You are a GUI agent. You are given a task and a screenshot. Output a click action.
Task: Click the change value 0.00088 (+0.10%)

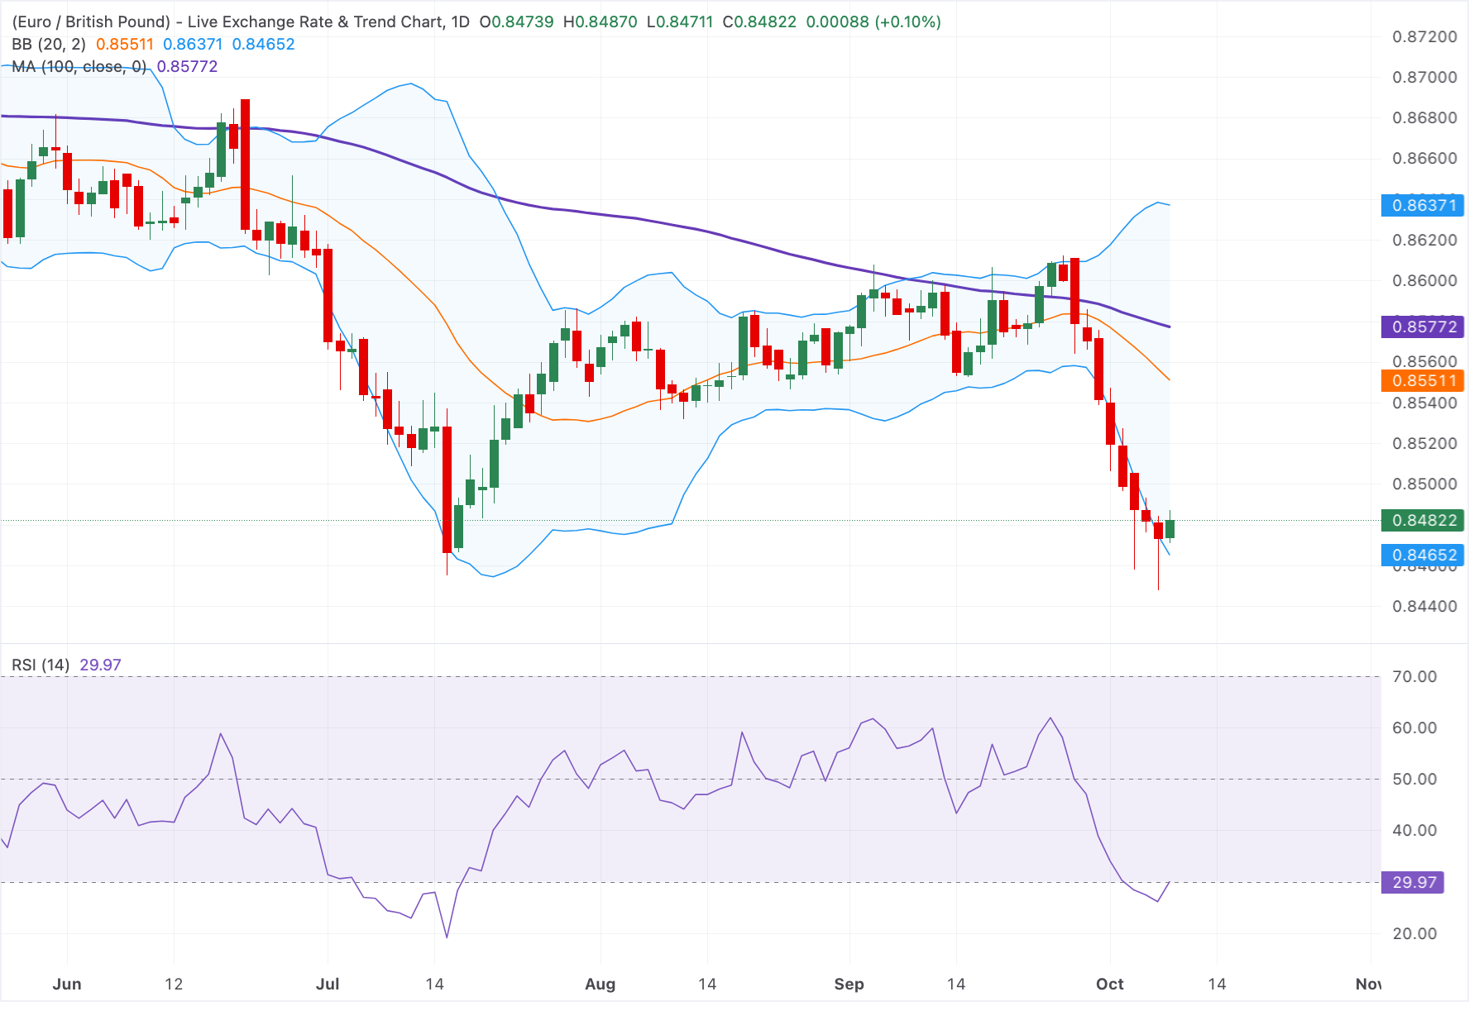click(873, 21)
